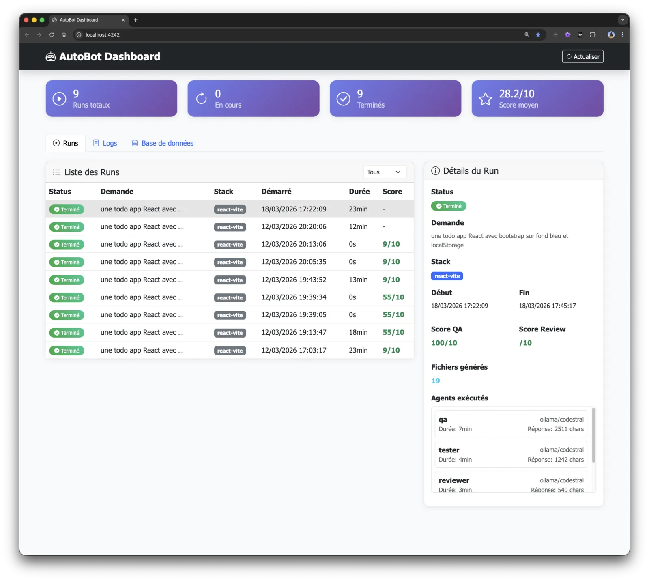The height and width of the screenshot is (581, 649).
Task: Click the list icon beside Liste des Runs
Action: [57, 172]
